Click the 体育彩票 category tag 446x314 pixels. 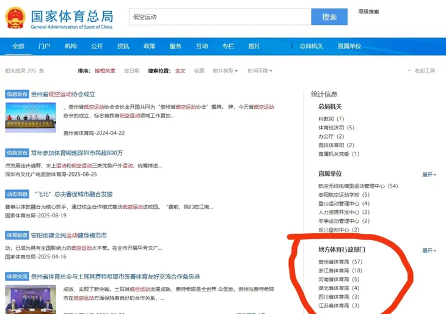(17, 235)
